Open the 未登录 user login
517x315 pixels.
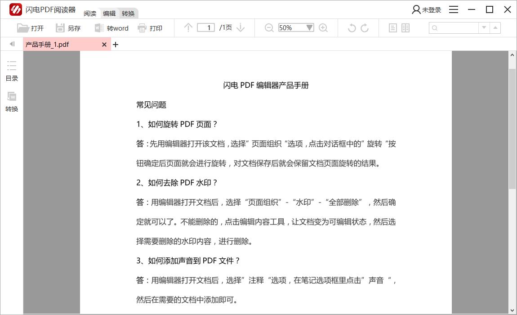(x=426, y=9)
